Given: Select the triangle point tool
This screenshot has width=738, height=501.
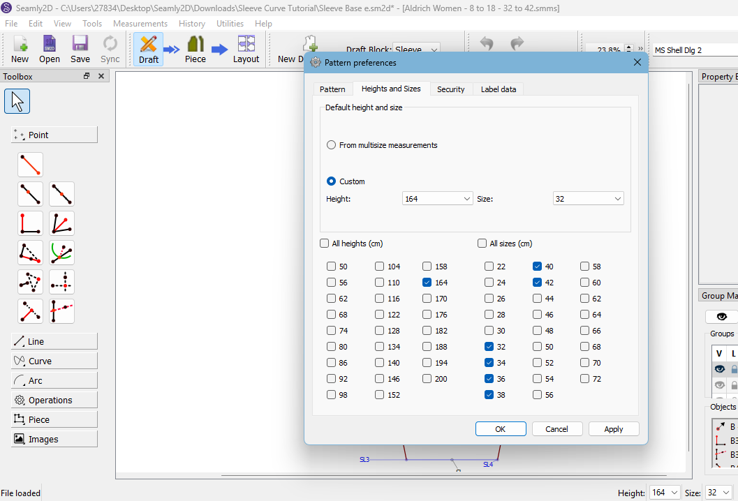Looking at the screenshot, I should click(30, 282).
